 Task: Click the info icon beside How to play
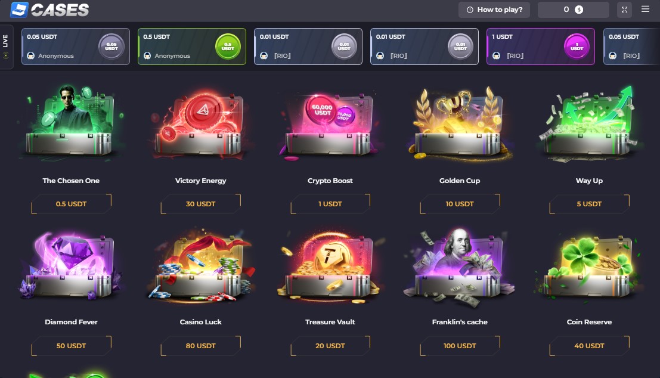(x=470, y=10)
